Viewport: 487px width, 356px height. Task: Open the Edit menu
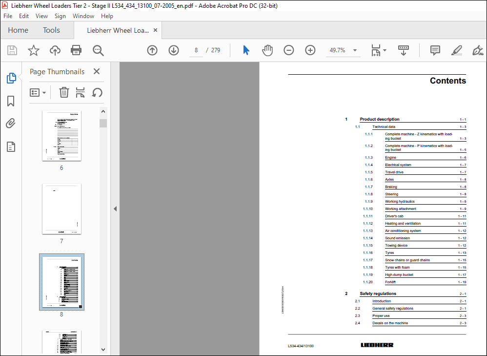point(24,16)
